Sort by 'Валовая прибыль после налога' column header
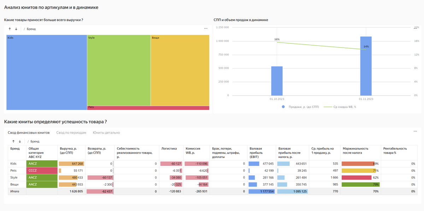The height and width of the screenshot is (211, 424). tap(292, 153)
